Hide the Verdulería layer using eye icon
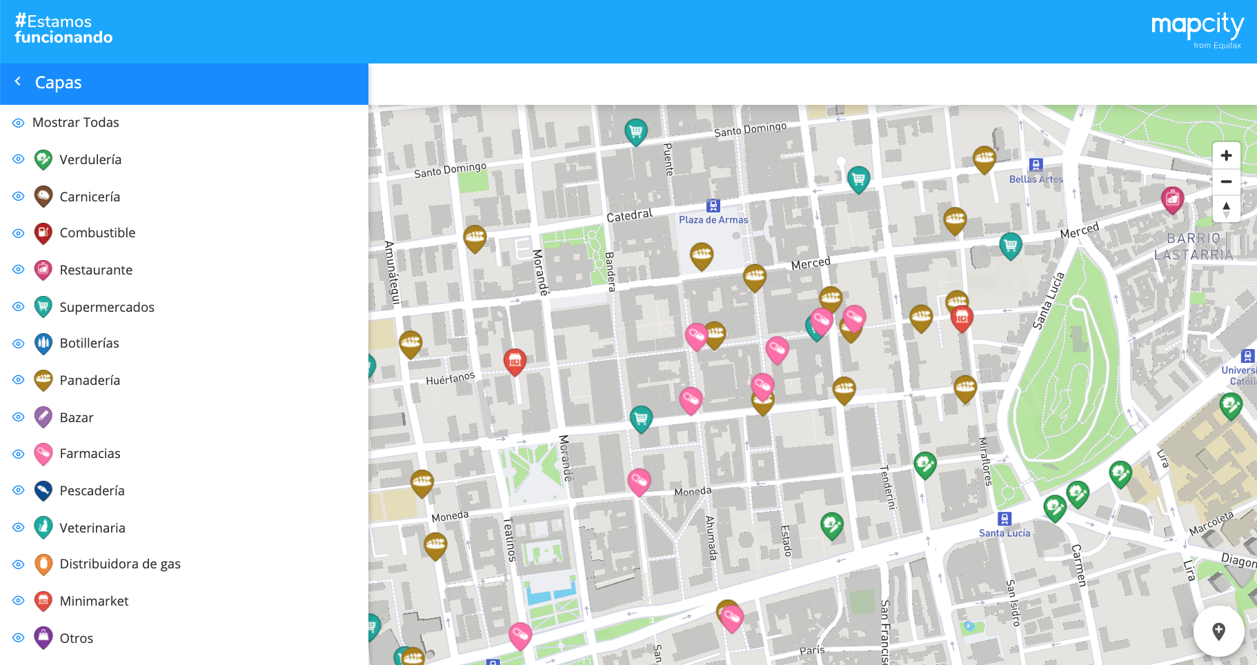The image size is (1257, 665). coord(19,159)
